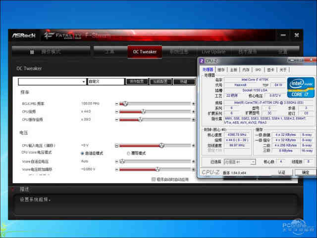Tick the auto-apply at program startup checkbox
Viewport: 317px width, 238px height.
(154, 179)
